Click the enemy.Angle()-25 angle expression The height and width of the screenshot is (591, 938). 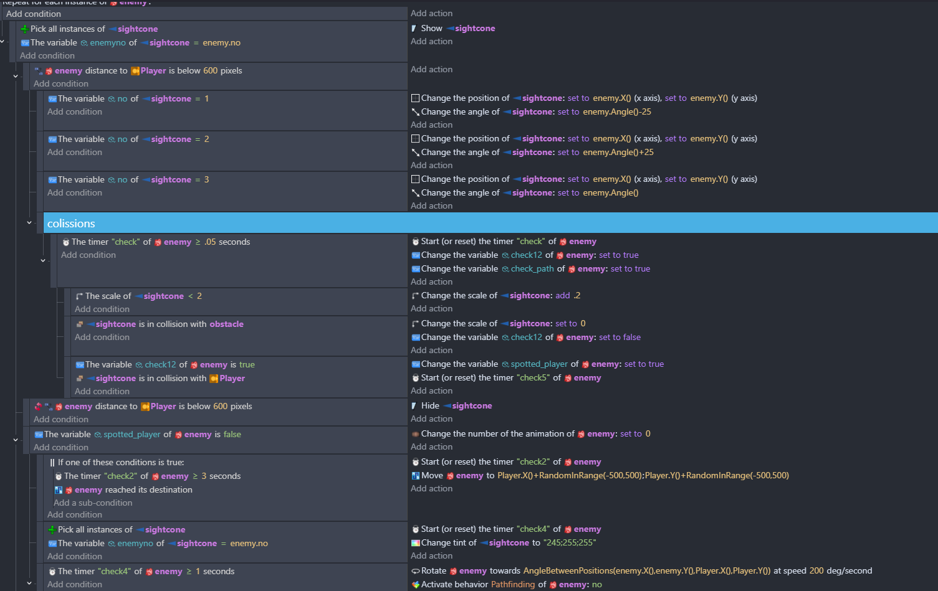click(x=616, y=112)
